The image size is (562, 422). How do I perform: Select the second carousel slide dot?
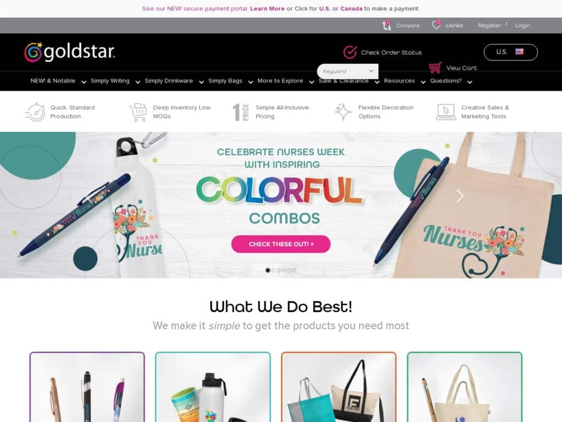coord(273,270)
